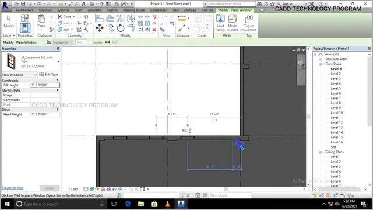Open File Explorer from taskbar
The width and height of the screenshot is (373, 210).
click(141, 204)
